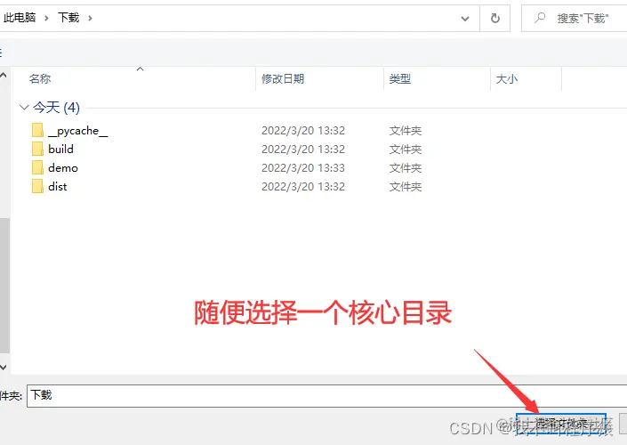Click 下载 in the address path
This screenshot has width=627, height=445.
[x=68, y=18]
